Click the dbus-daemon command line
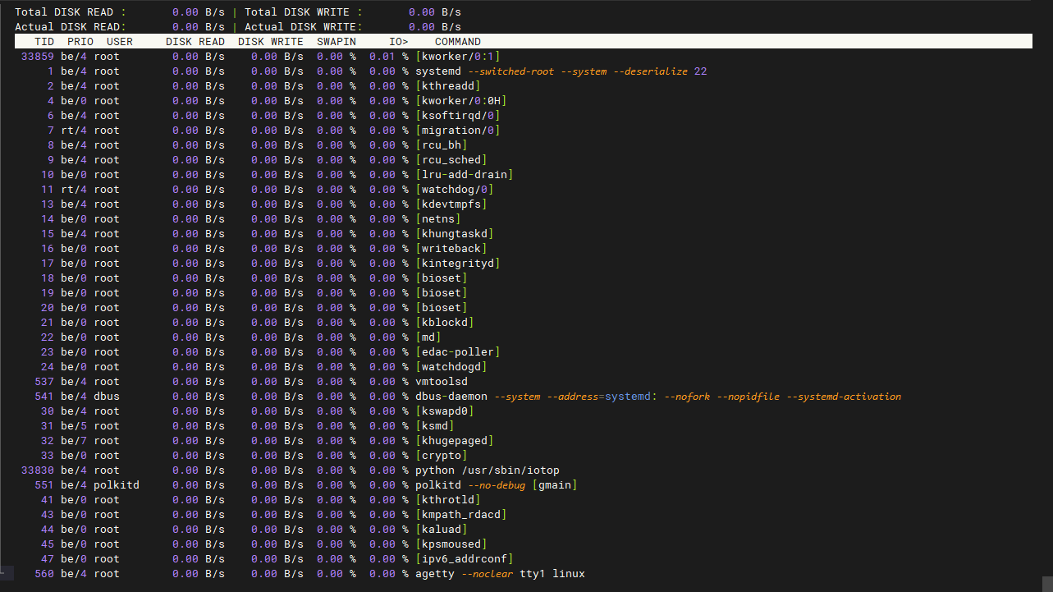This screenshot has width=1053, height=592. tap(658, 397)
